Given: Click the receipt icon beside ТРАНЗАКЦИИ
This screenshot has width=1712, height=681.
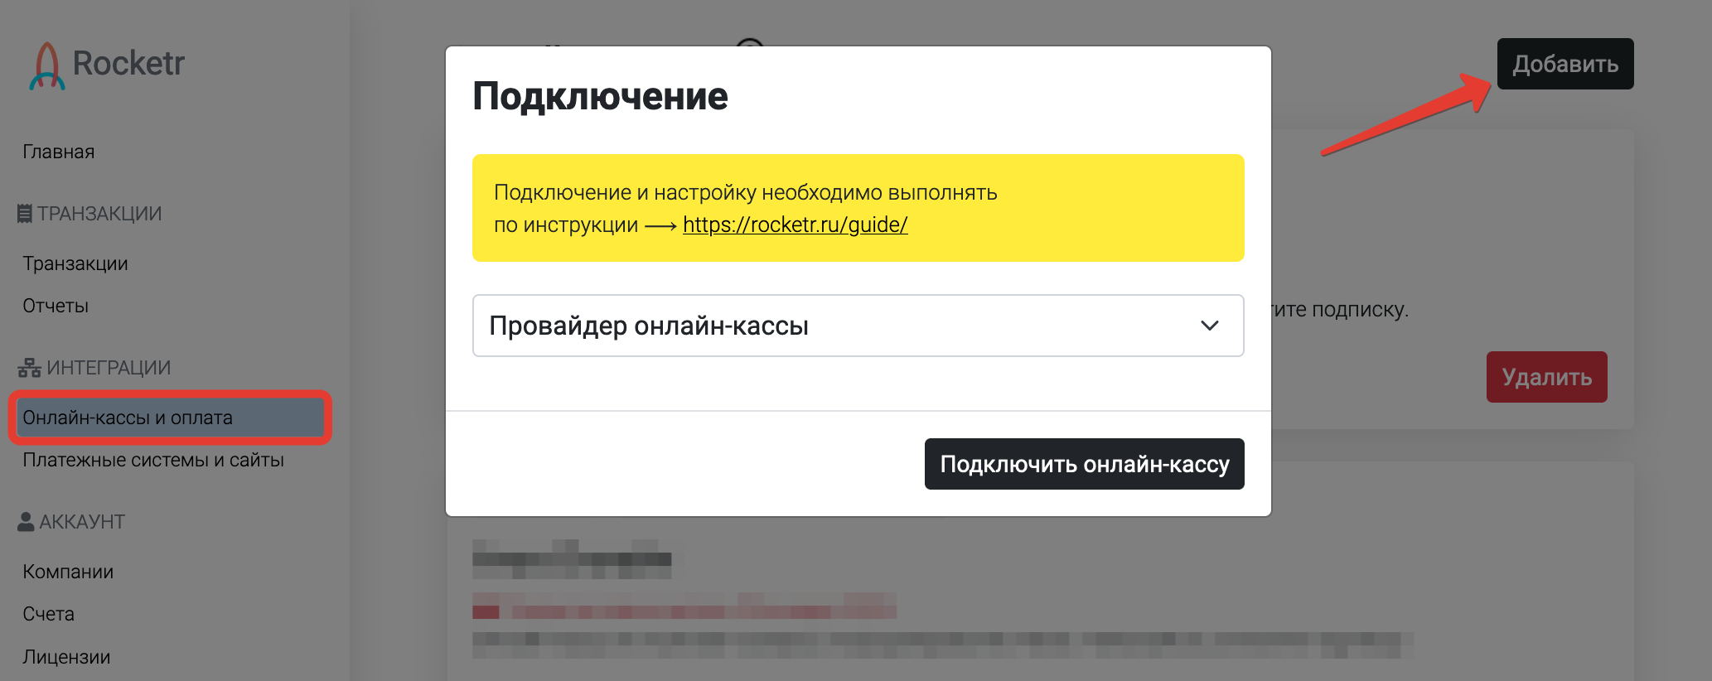Looking at the screenshot, I should (25, 214).
